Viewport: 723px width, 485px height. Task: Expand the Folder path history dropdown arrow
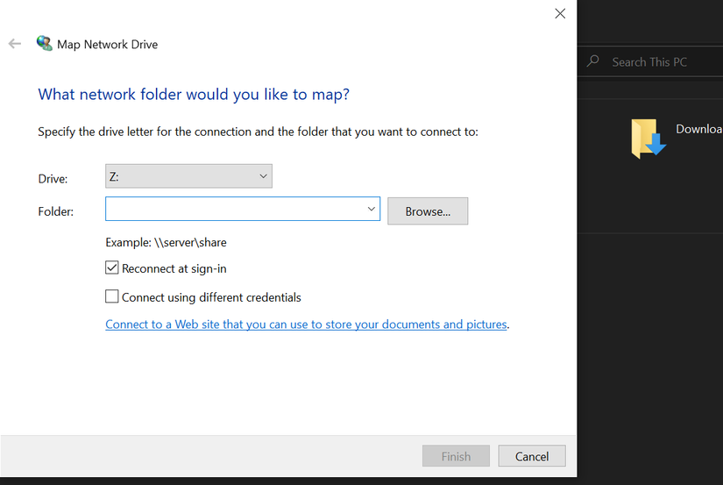click(372, 209)
